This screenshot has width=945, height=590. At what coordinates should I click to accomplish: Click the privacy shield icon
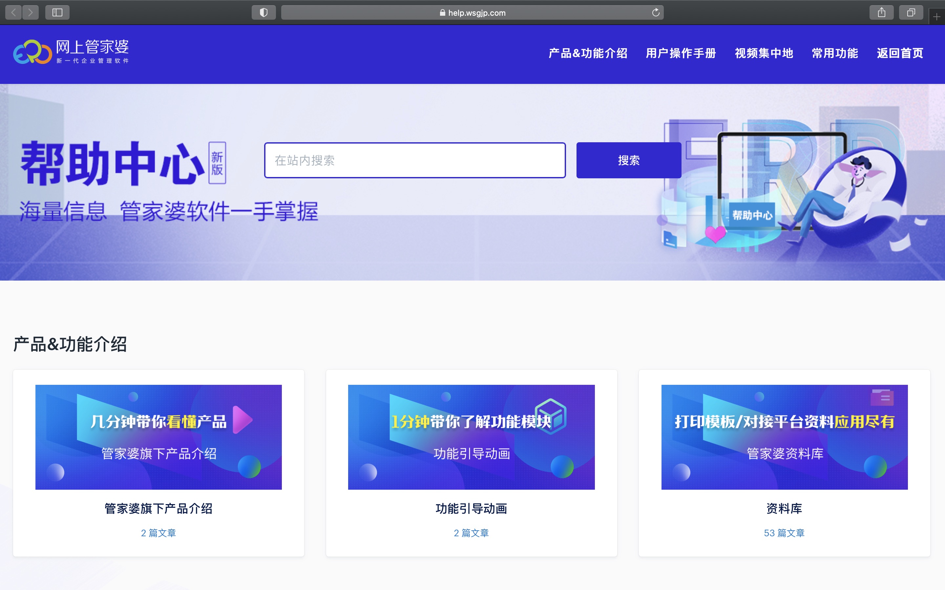click(263, 12)
